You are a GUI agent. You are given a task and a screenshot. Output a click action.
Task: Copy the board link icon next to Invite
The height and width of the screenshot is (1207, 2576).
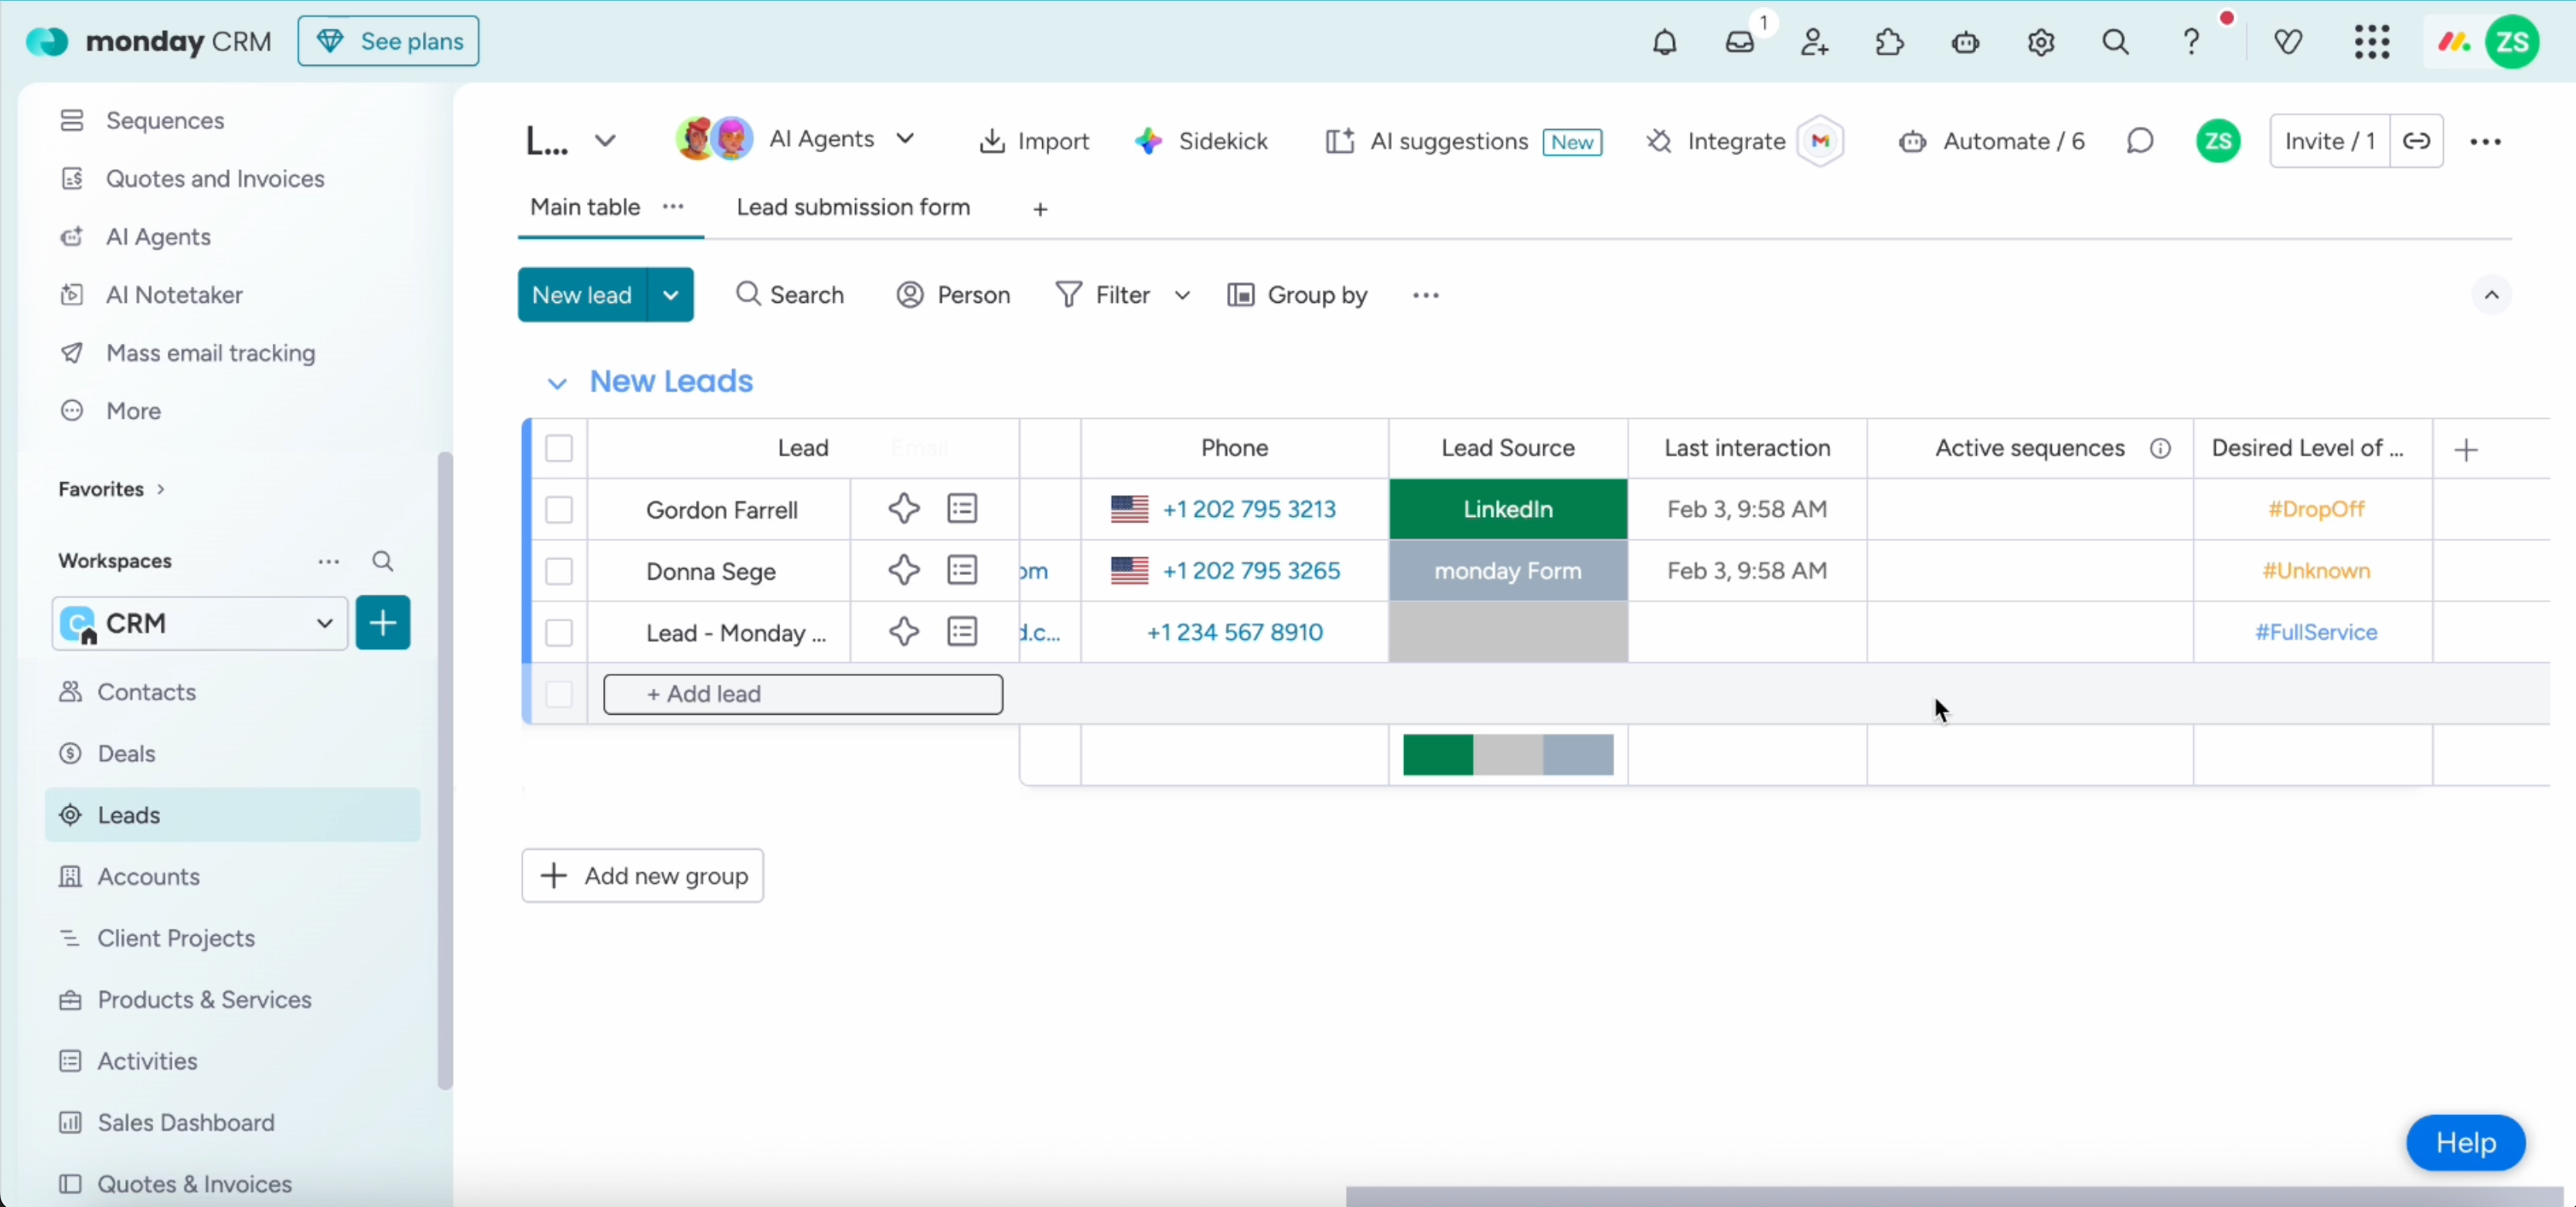(x=2417, y=141)
